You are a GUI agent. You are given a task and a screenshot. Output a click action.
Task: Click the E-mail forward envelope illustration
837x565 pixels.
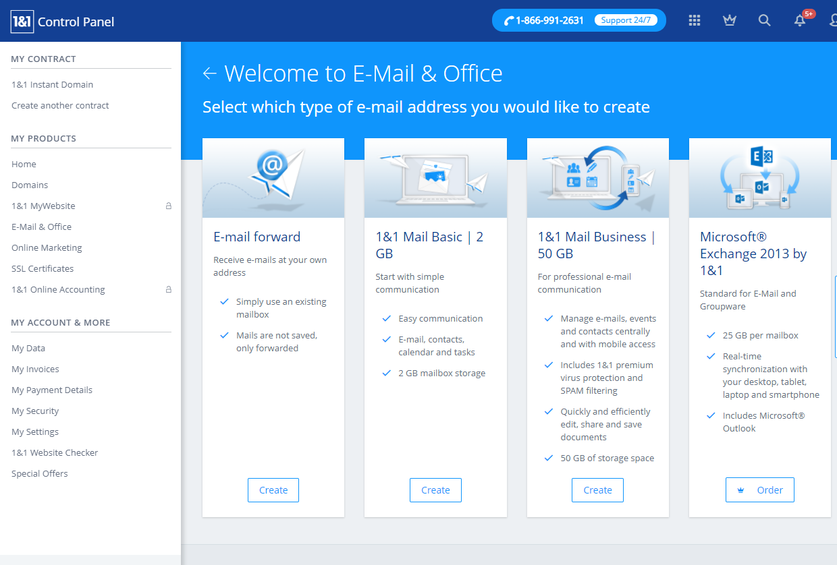coord(273,178)
